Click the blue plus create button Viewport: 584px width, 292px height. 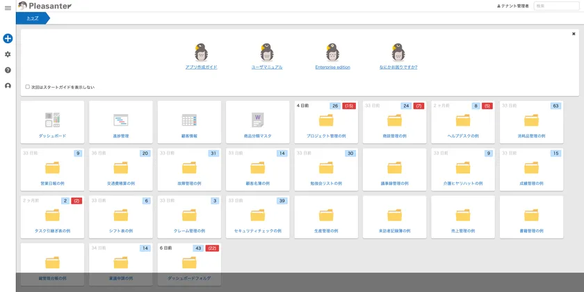(x=8, y=39)
